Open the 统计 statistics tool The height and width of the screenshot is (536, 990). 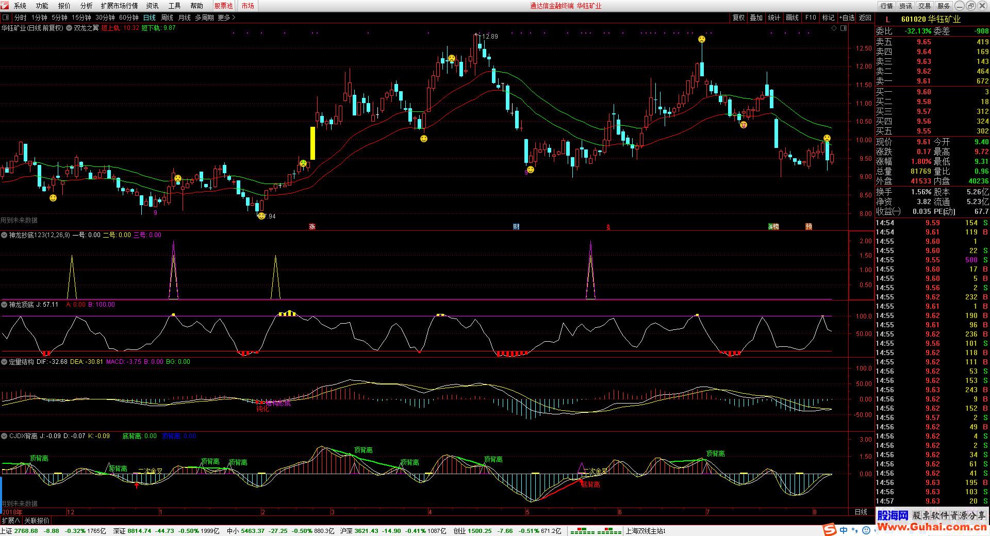(x=774, y=18)
